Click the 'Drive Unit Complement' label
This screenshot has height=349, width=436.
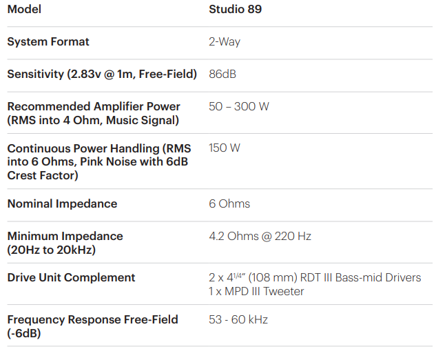coord(71,278)
